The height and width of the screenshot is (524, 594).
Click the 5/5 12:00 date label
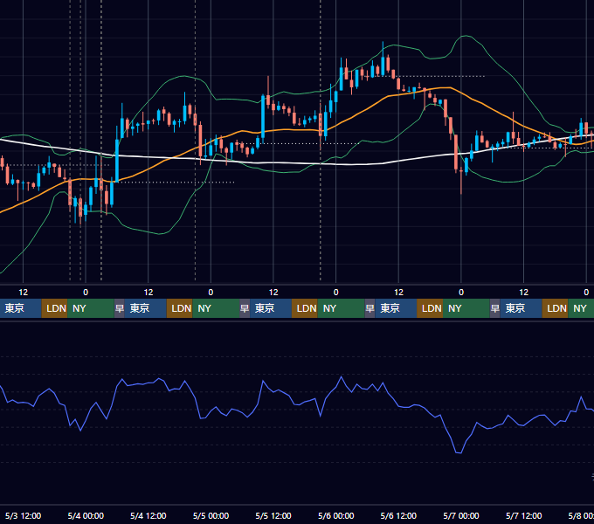click(273, 515)
